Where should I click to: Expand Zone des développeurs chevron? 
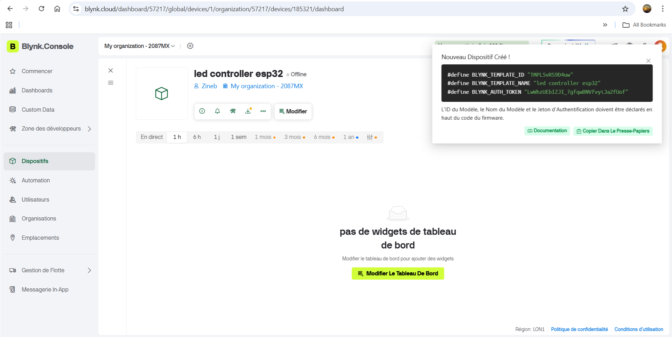(x=90, y=129)
